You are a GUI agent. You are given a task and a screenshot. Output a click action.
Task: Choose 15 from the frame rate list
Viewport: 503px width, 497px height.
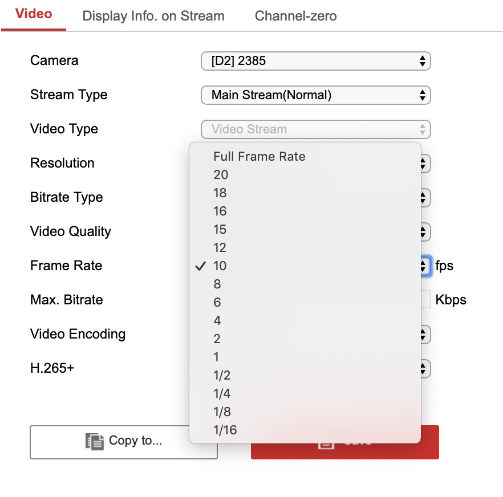click(x=220, y=230)
